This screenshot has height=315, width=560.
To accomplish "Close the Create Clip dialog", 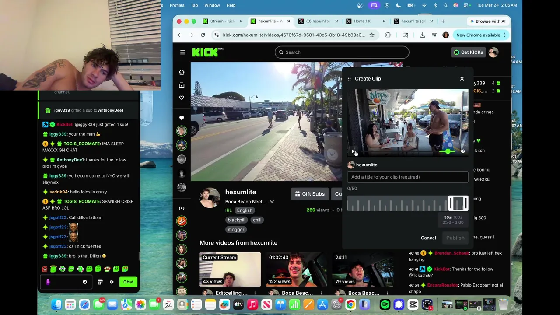I will coord(462,79).
